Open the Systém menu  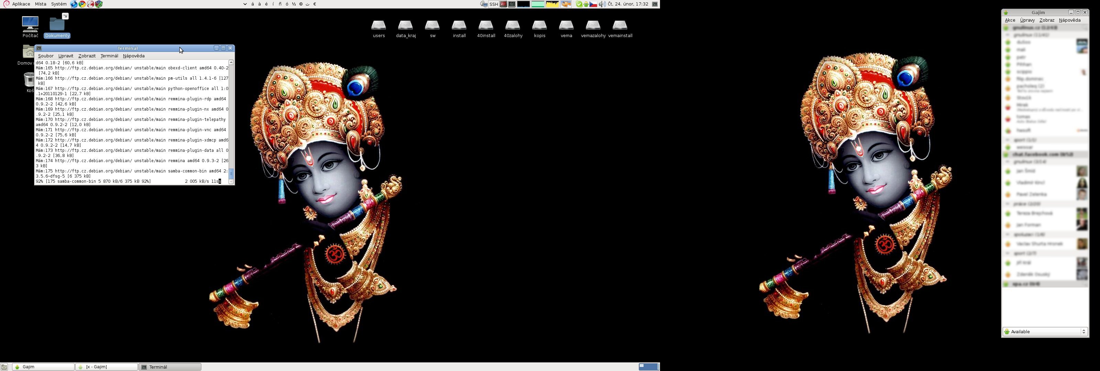[x=58, y=4]
